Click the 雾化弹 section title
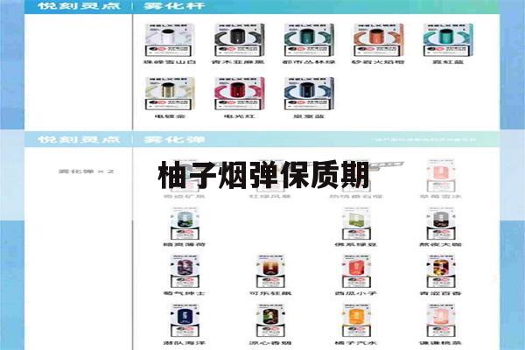Image resolution: width=525 pixels, height=350 pixels. coord(174,139)
